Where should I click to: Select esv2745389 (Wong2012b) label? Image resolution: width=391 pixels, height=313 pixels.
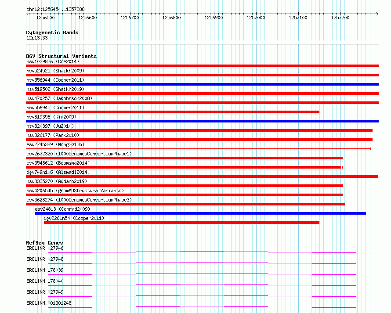point(55,144)
